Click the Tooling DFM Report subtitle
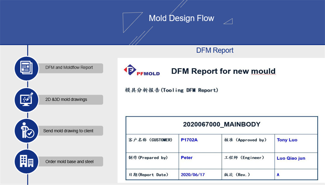Viewport: 325px width, 185px height. (172, 90)
